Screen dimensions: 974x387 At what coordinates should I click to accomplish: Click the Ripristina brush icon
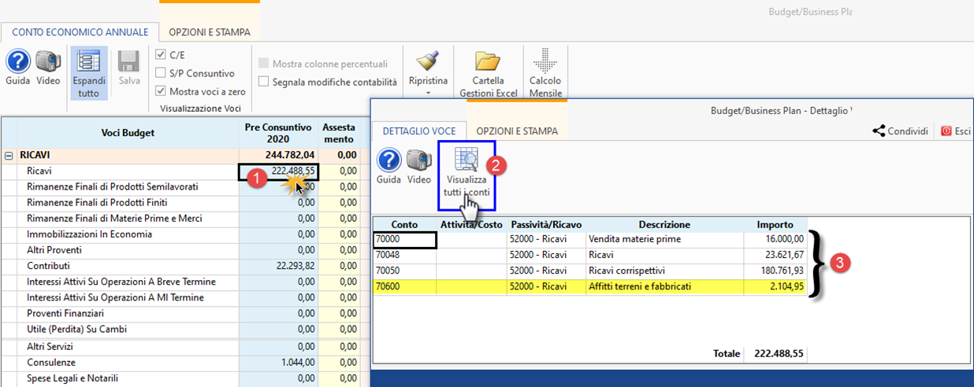(x=428, y=62)
